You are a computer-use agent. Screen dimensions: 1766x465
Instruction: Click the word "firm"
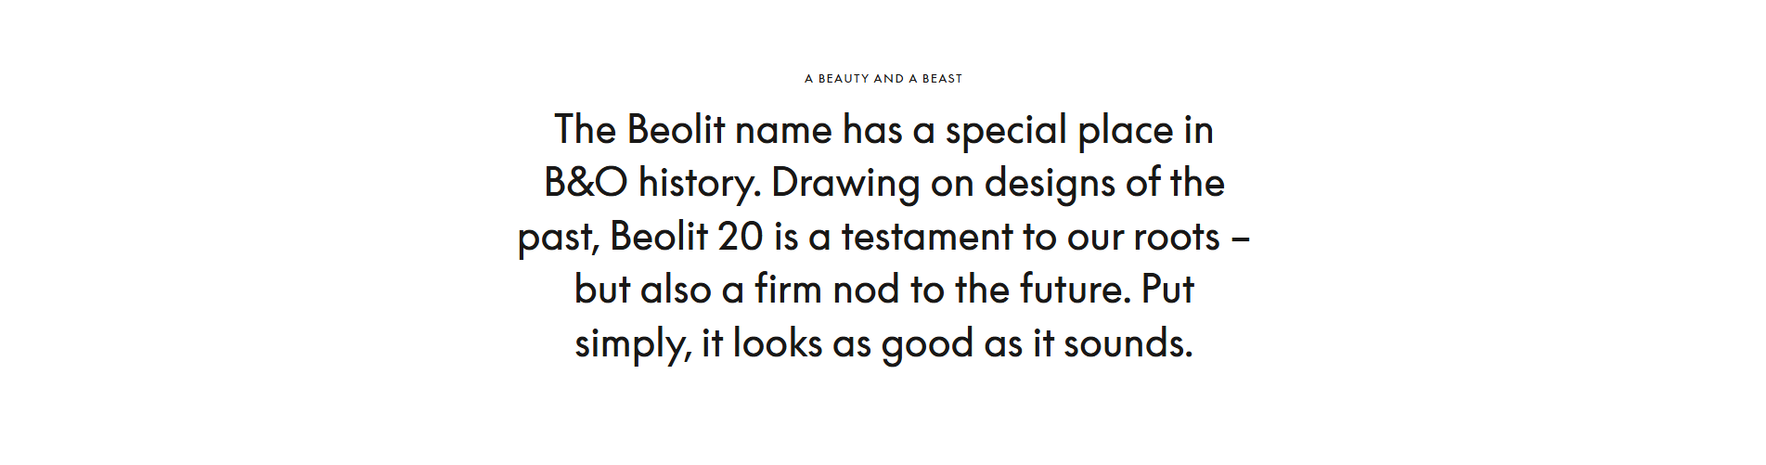coord(788,290)
